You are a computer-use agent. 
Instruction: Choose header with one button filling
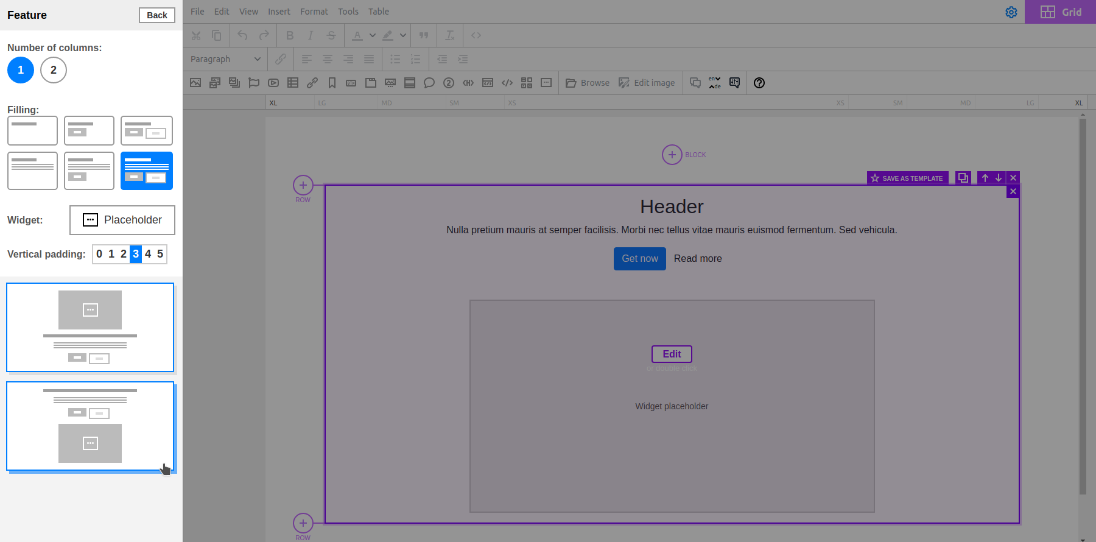pos(89,130)
